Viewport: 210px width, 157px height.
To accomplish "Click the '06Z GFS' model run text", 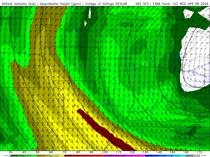I will click(142, 4).
